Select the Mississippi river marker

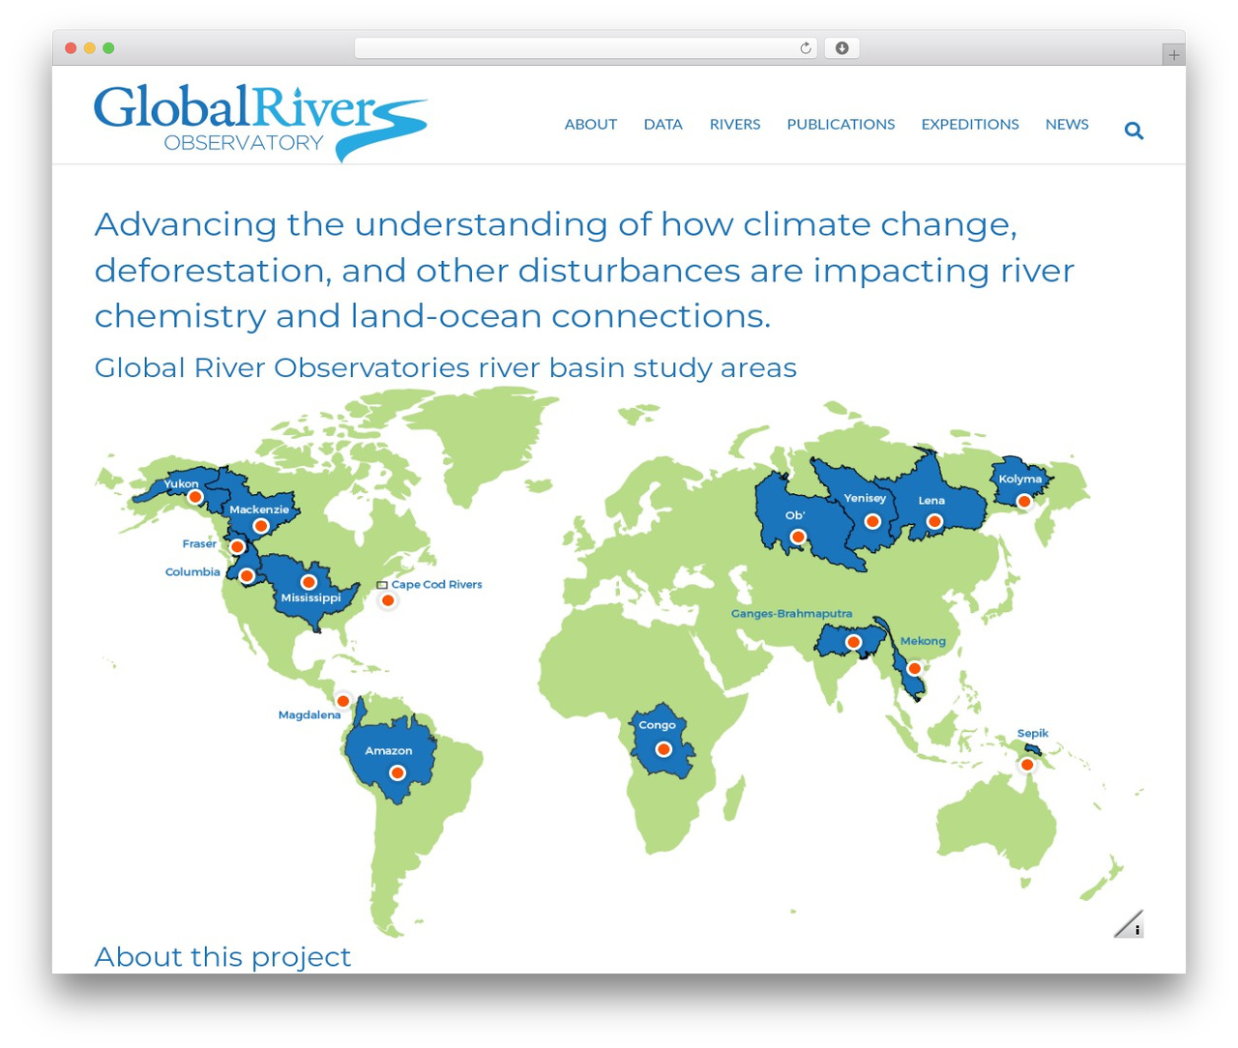(x=309, y=582)
